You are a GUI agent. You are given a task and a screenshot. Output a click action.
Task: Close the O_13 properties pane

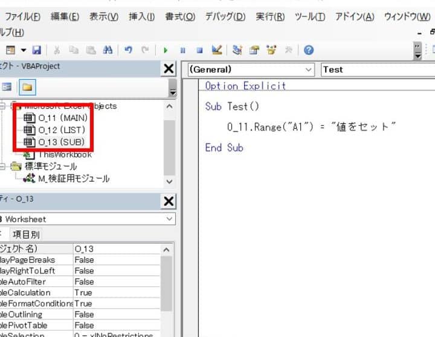[169, 201]
